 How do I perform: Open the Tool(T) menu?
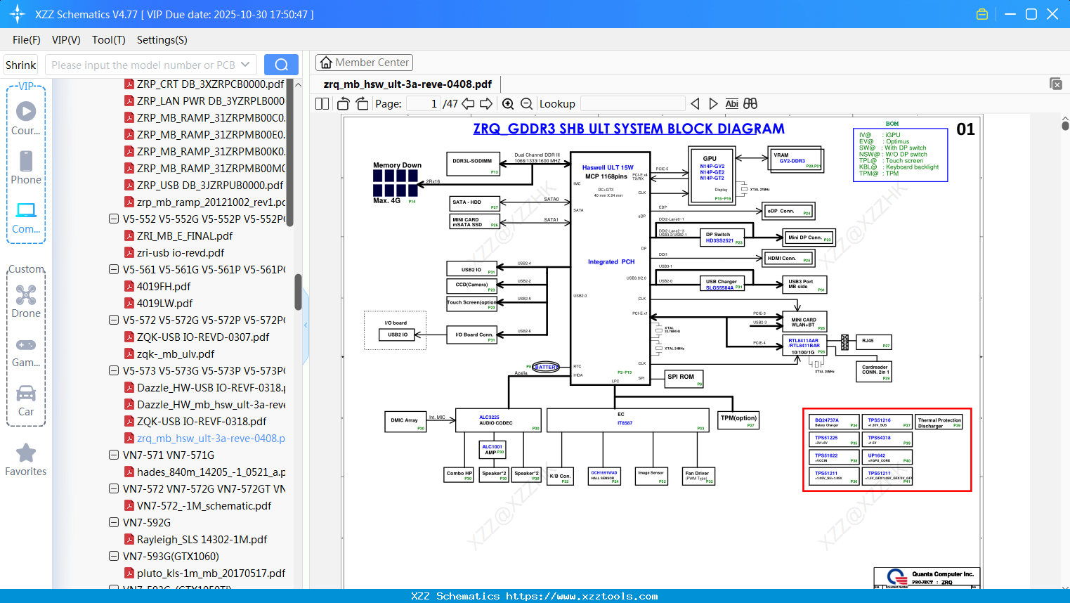click(x=109, y=40)
